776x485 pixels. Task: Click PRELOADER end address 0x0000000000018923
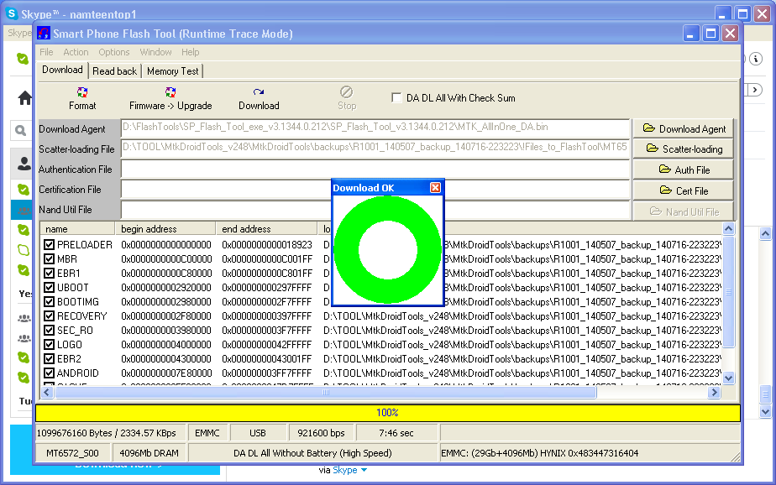pos(267,245)
